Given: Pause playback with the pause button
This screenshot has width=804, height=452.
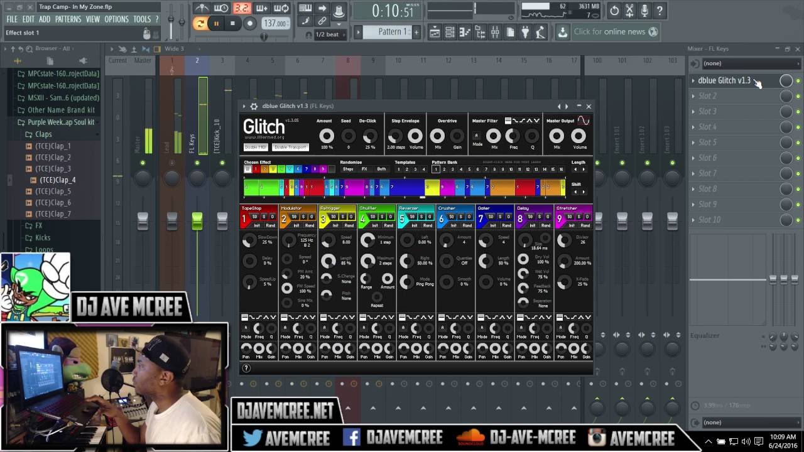Looking at the screenshot, I should pos(216,23).
